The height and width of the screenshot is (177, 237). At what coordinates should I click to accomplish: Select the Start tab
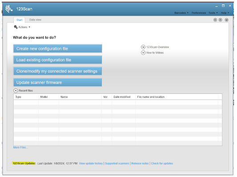point(19,20)
